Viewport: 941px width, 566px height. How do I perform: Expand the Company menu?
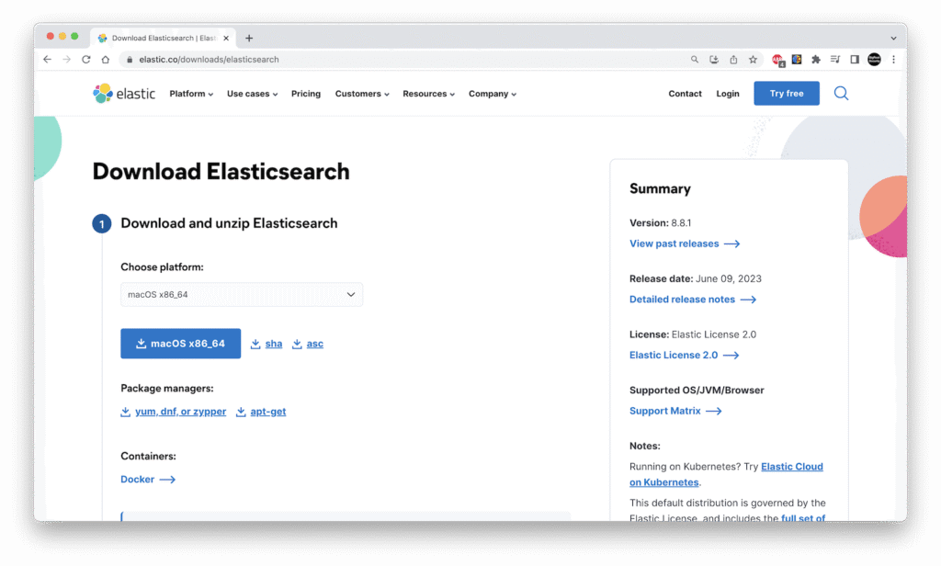tap(493, 94)
